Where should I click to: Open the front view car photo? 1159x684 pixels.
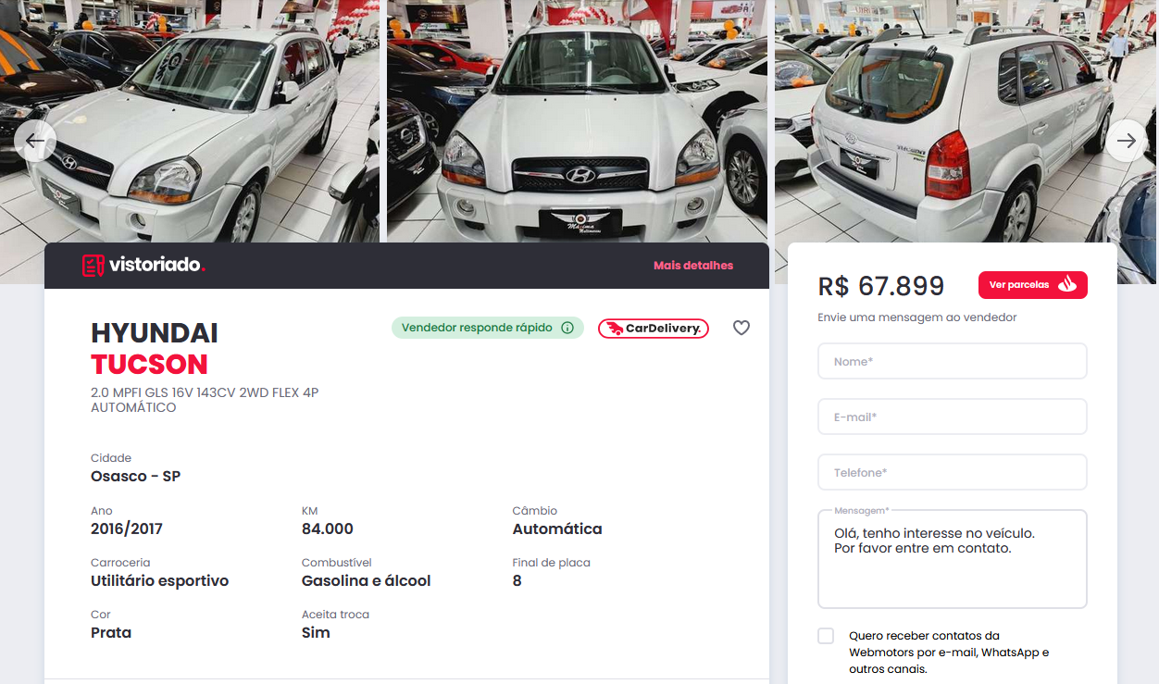click(577, 121)
